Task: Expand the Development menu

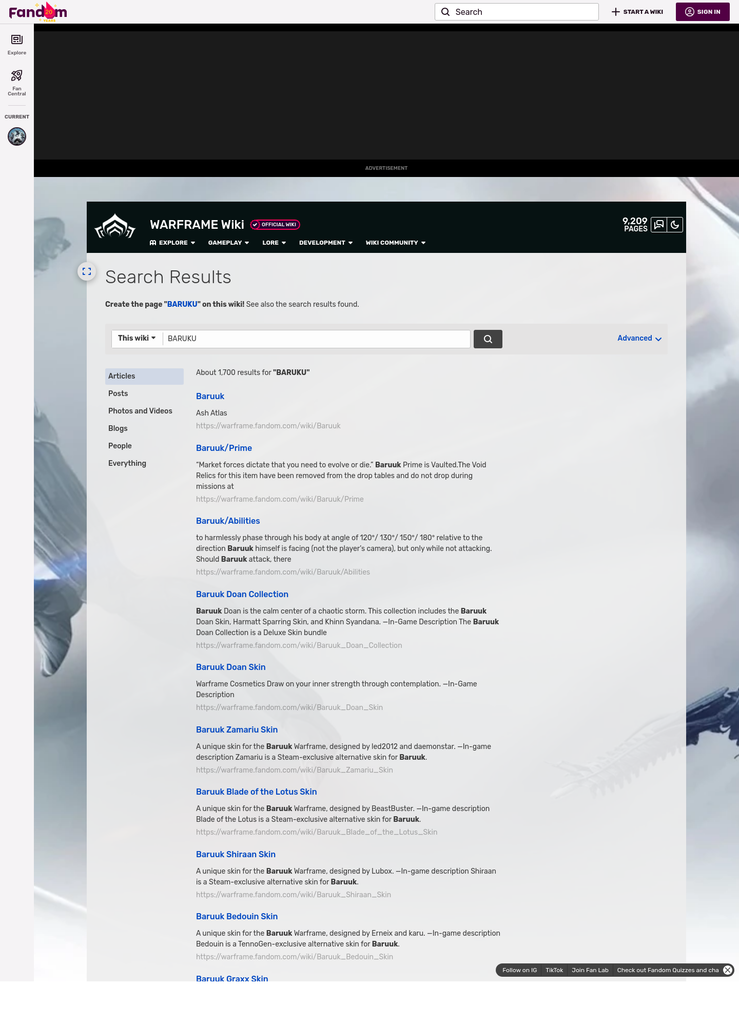Action: tap(326, 243)
